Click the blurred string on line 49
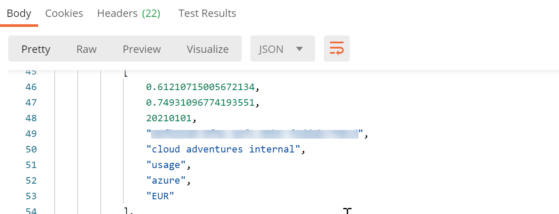This screenshot has width=559, height=214. (255, 134)
